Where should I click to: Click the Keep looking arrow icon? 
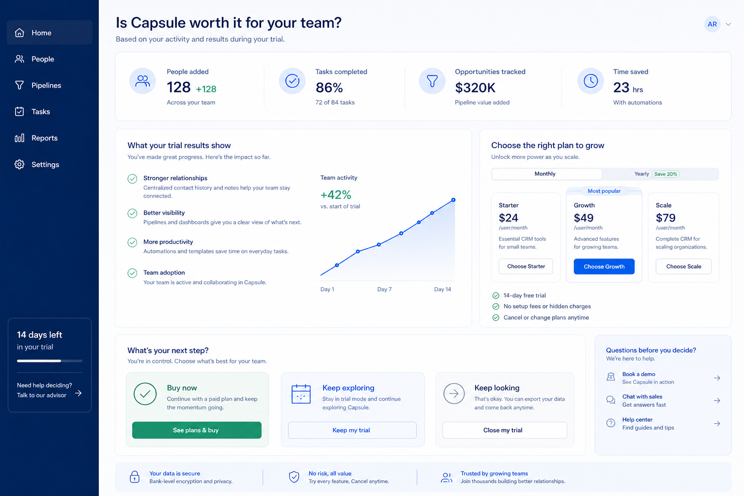coord(454,394)
